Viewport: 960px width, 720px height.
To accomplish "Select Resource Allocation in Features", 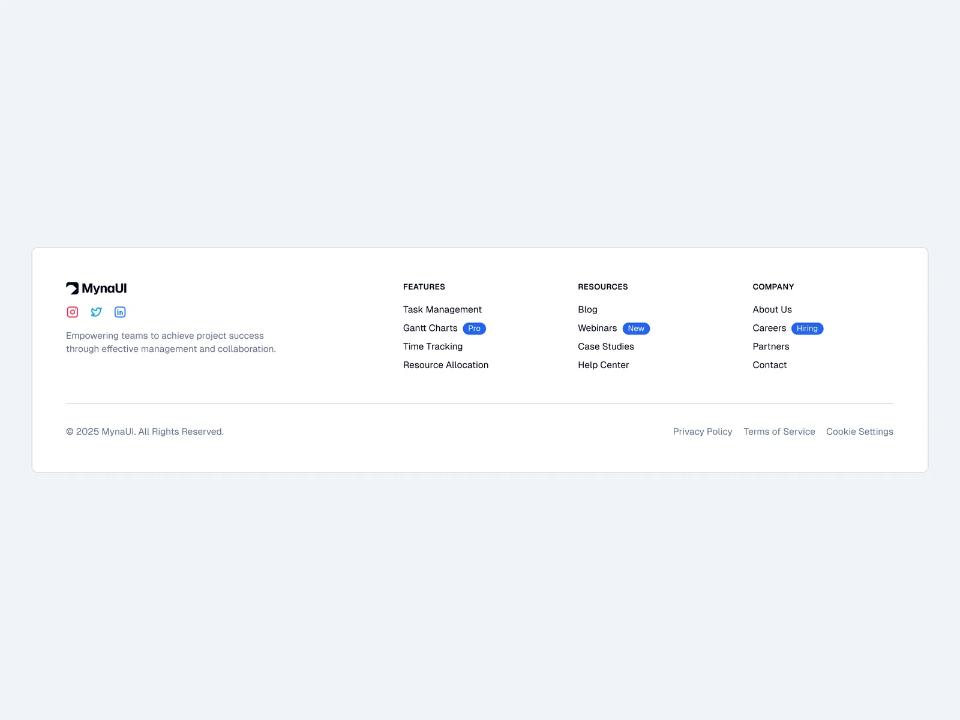I will (446, 365).
